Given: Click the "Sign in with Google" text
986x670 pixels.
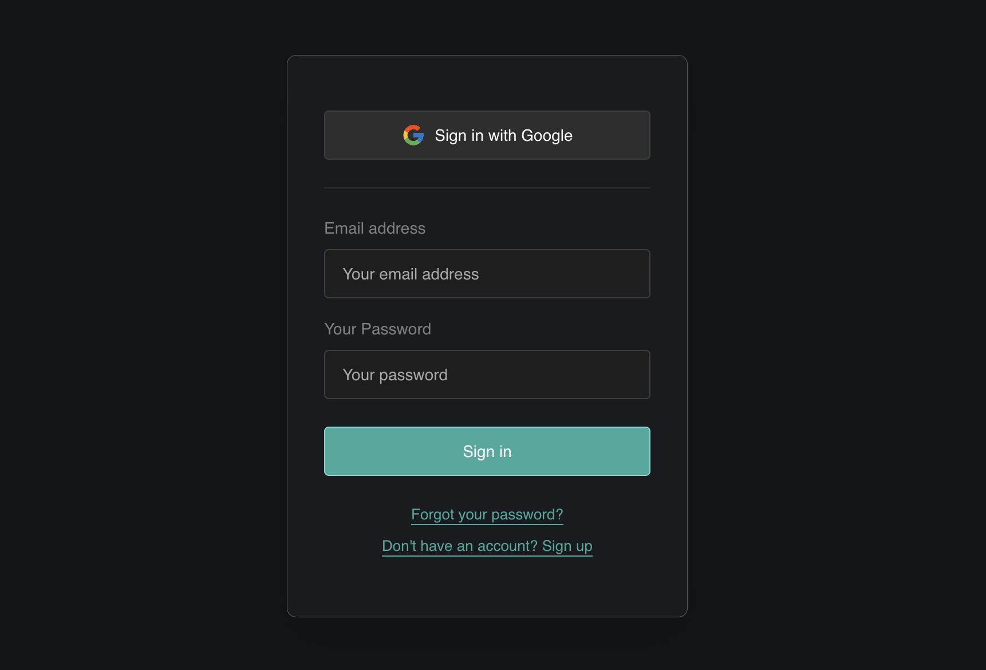Looking at the screenshot, I should click(503, 135).
